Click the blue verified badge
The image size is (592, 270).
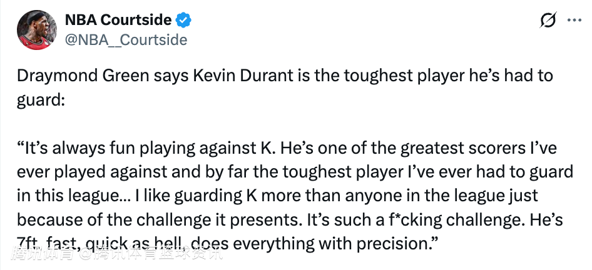[x=183, y=20]
